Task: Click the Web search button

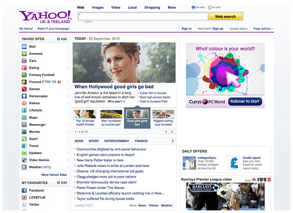Action: point(225,17)
